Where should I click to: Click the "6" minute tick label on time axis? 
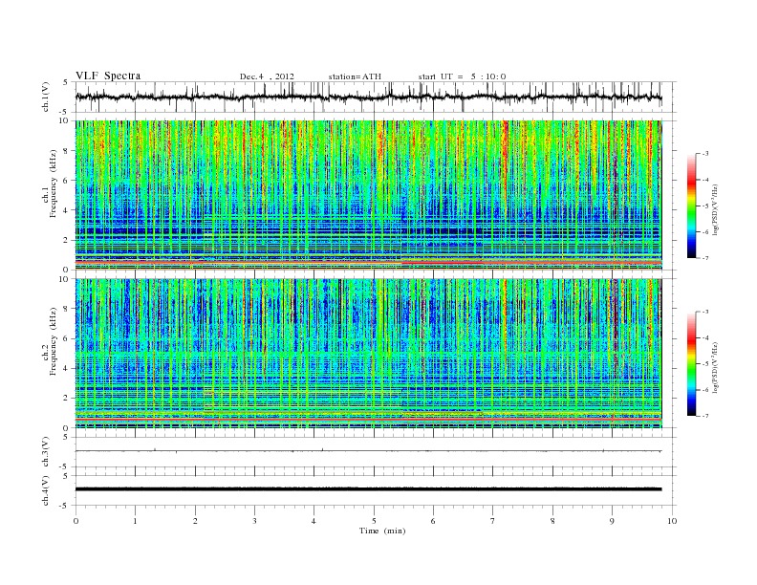433,521
